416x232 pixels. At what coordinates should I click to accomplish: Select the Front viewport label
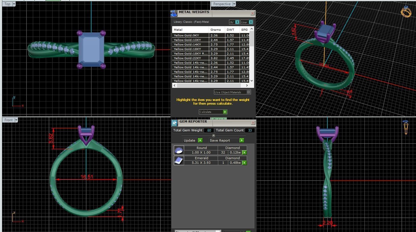9,120
